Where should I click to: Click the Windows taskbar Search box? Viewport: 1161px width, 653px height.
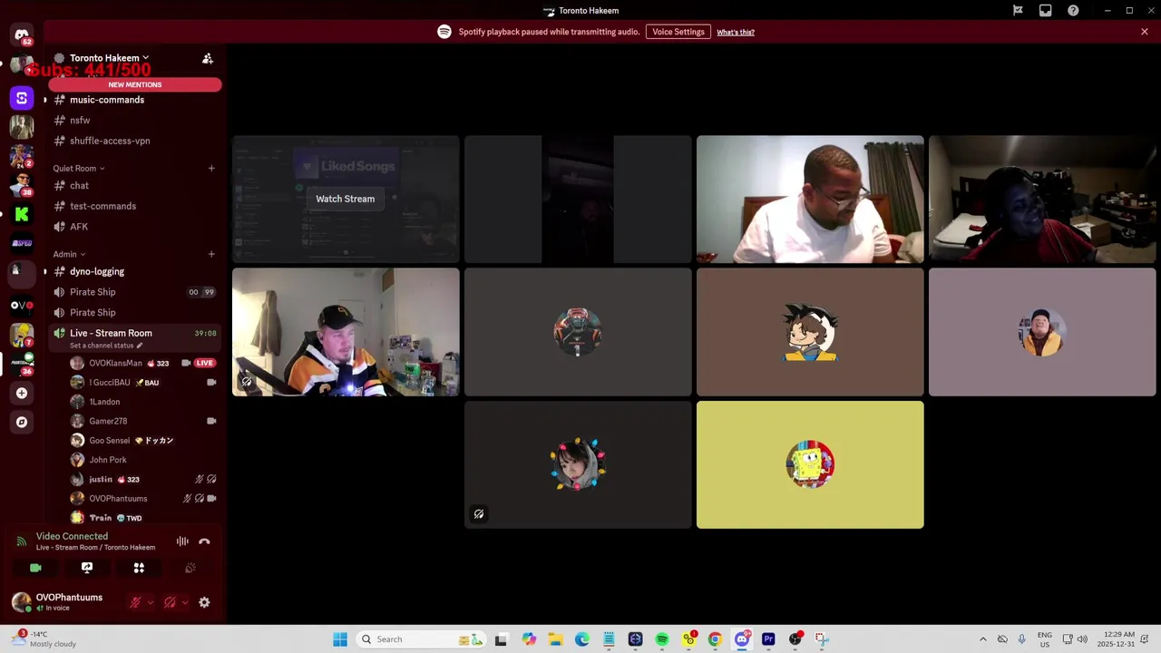(423, 639)
